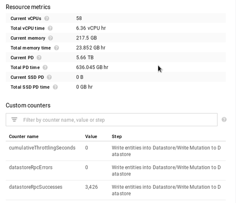Open help icon beside the counter filter box
Viewport: 236px width, 203px height.
click(x=224, y=120)
